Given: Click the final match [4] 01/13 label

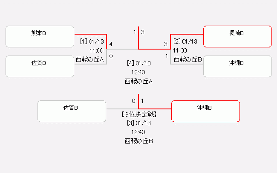Looking at the screenshot, I should tap(139, 63).
